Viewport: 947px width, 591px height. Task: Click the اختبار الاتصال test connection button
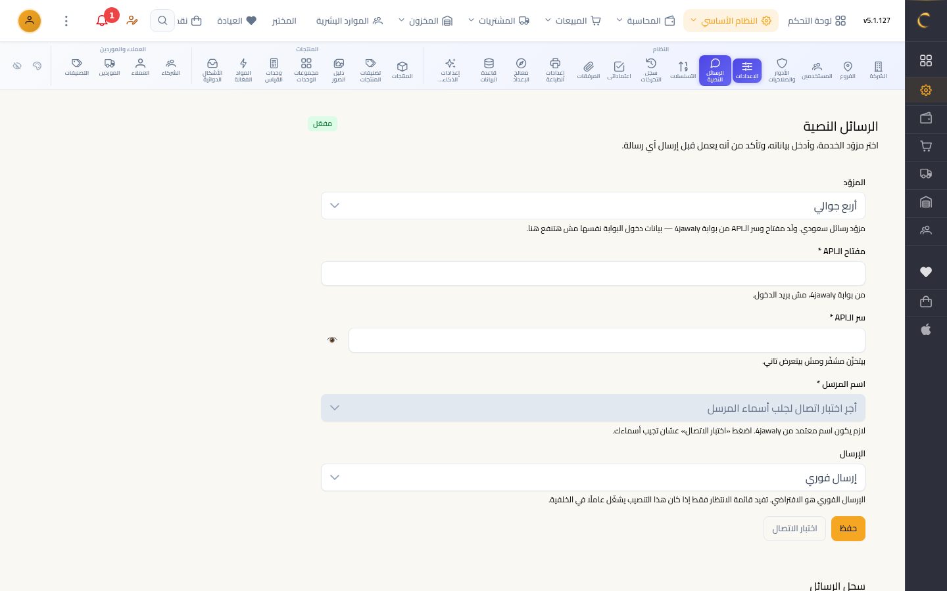pos(794,529)
